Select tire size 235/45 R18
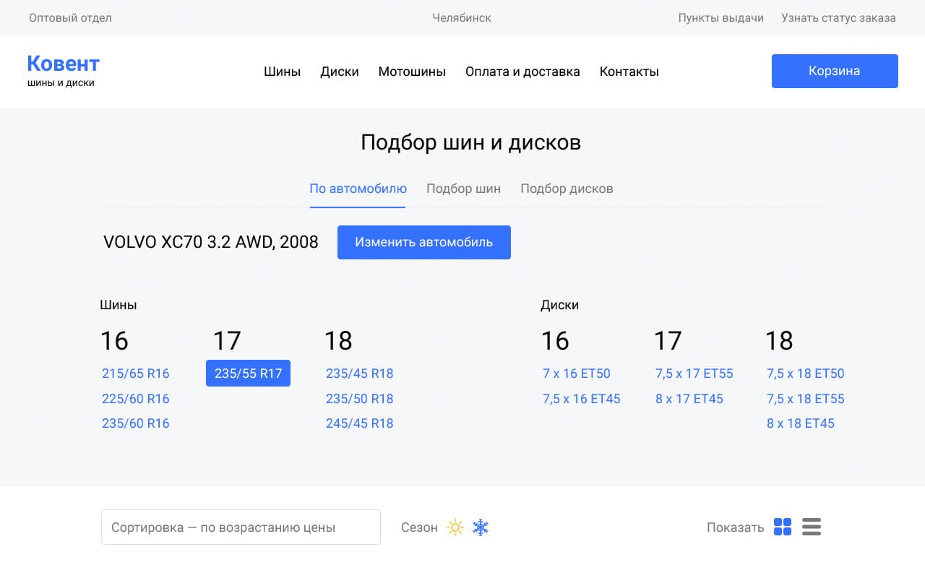This screenshot has width=925, height=578. pos(360,374)
